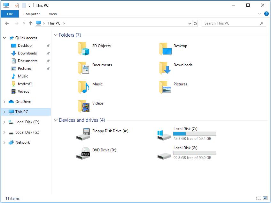Click the chevron after This PC in address bar
Viewport: 271px width, 203px height.
point(64,23)
